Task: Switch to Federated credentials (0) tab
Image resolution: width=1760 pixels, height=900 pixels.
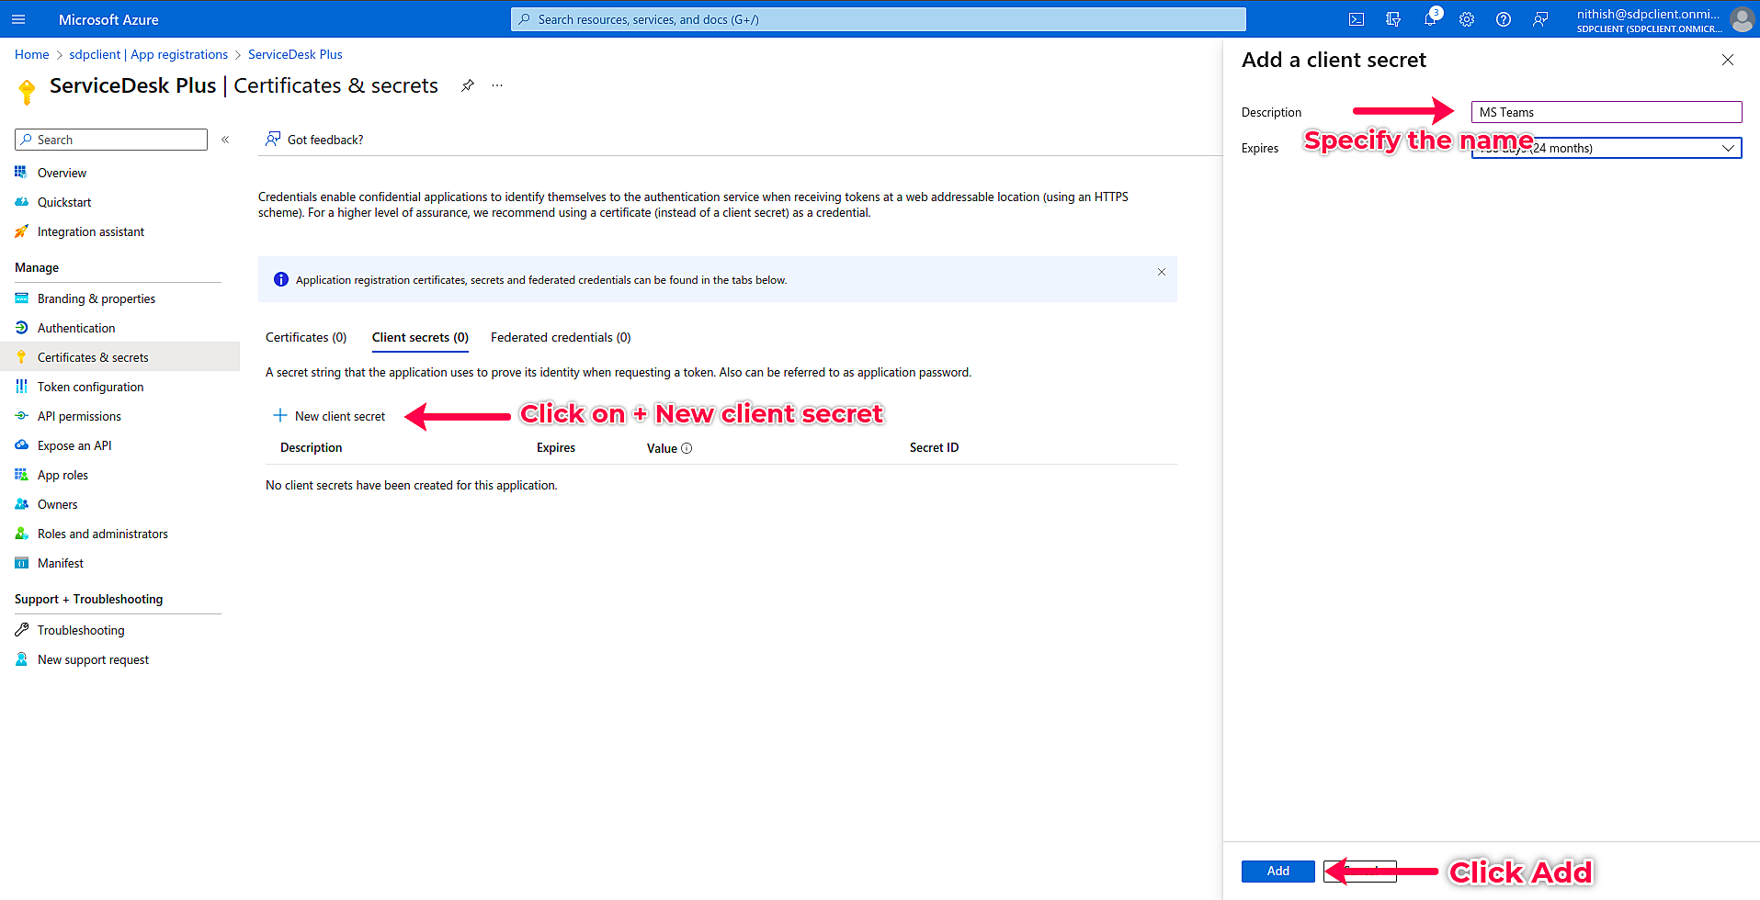Action: 561,337
